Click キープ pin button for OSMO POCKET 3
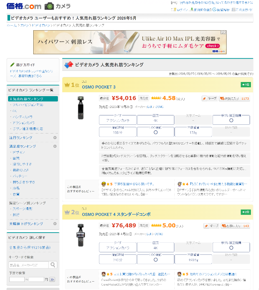The height and width of the screenshot is (290, 259). (x=209, y=99)
